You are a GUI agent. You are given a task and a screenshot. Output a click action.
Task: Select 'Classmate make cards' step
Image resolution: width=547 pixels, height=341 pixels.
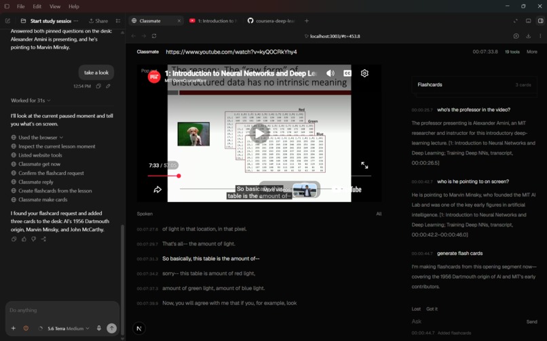pyautogui.click(x=39, y=199)
